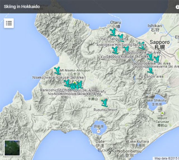The image size is (179, 160).
Task: Open the map legend list button
Action: (9, 23)
